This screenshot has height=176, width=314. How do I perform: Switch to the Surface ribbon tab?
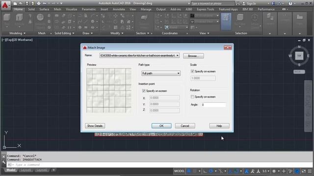point(44,9)
